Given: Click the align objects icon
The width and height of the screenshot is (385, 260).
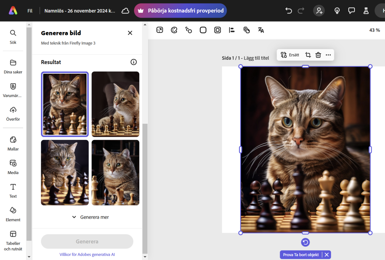Looking at the screenshot, I should pos(232,30).
